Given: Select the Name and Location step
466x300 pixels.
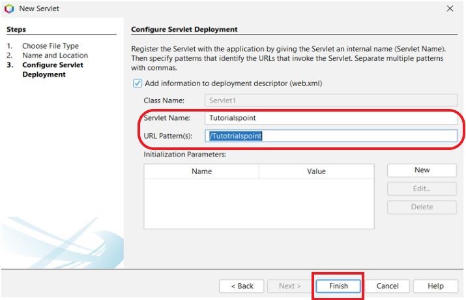Looking at the screenshot, I should coord(55,55).
